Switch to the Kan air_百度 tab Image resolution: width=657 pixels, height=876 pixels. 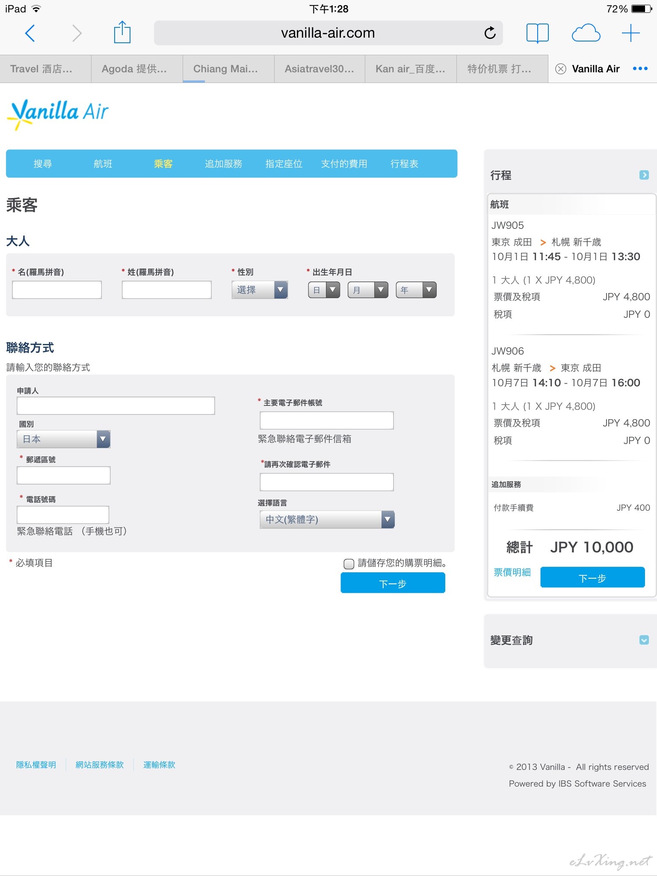click(x=411, y=69)
